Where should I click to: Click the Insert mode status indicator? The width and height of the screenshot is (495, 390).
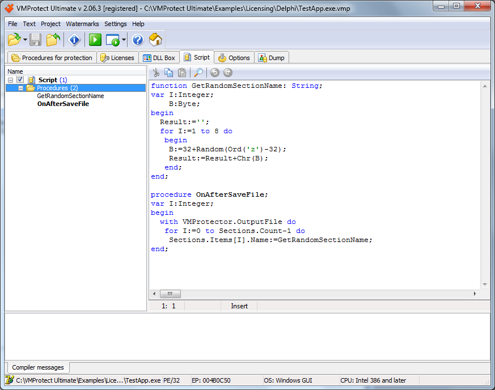(x=239, y=306)
